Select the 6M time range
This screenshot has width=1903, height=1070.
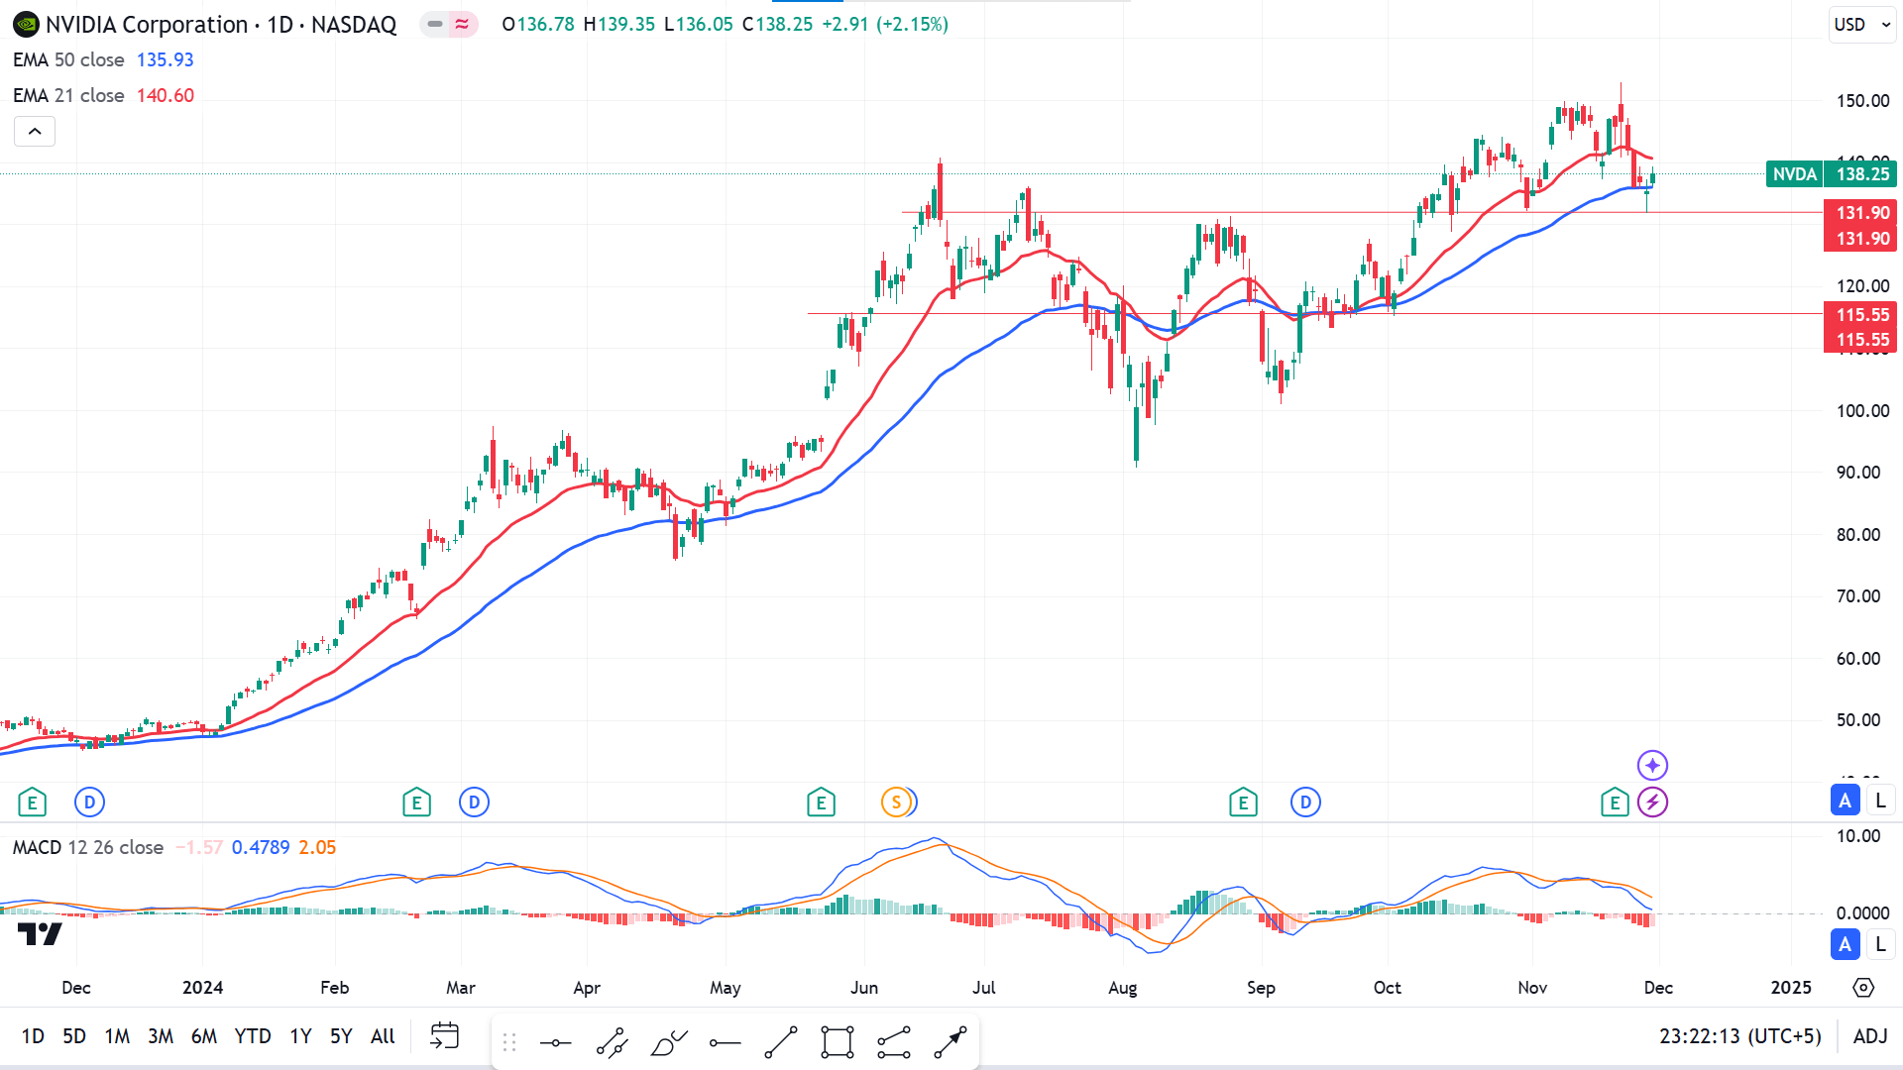pyautogui.click(x=204, y=1036)
